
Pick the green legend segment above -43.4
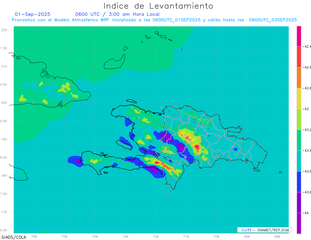[299, 140]
